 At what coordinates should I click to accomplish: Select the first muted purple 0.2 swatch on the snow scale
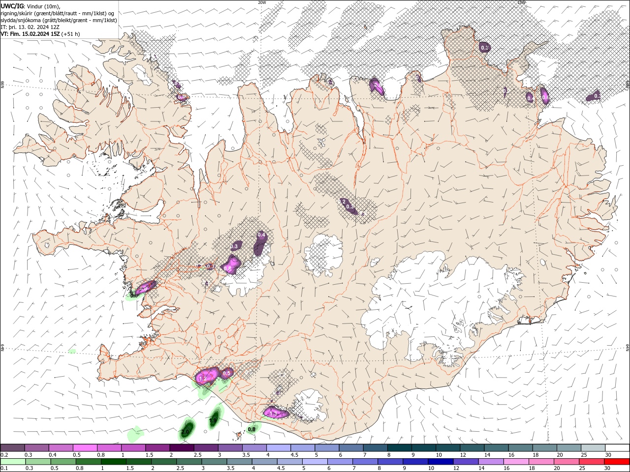coord(12,448)
